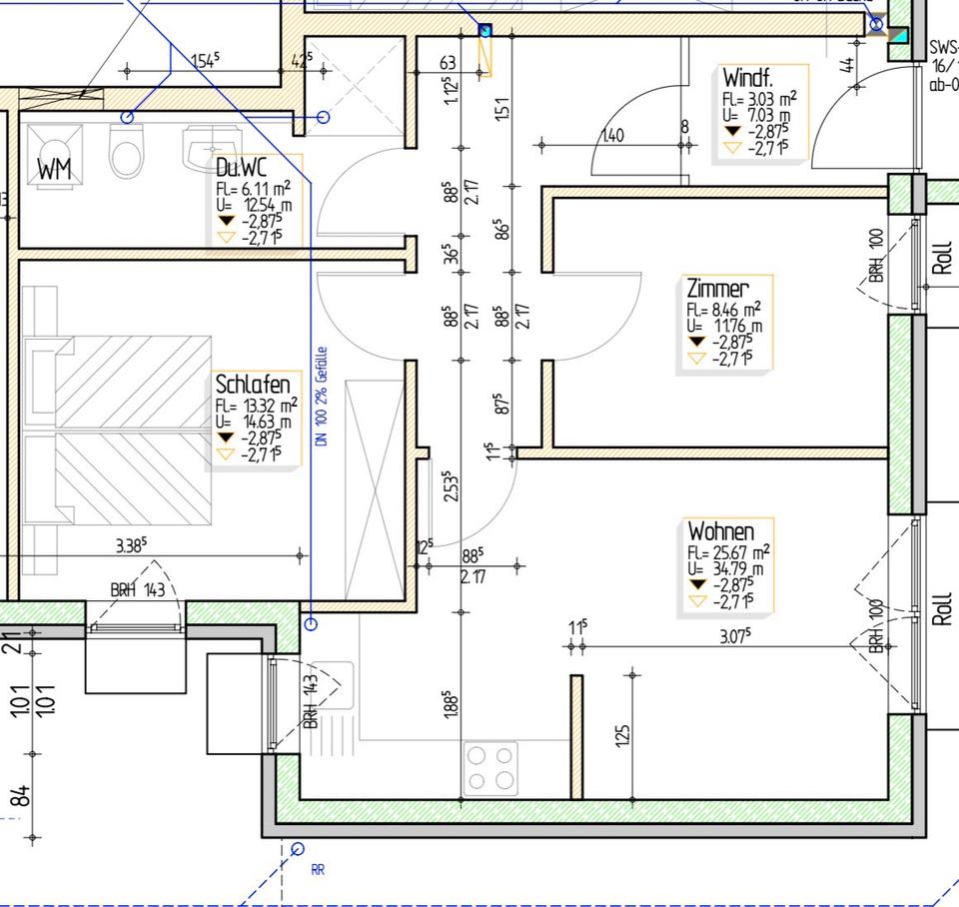
Task: Click the 1.40 door dimension in Windf.
Action: [x=612, y=135]
